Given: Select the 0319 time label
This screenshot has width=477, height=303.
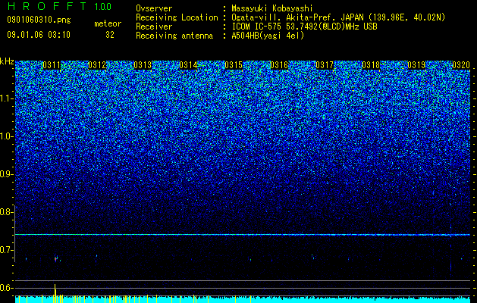Looking at the screenshot, I should (416, 65).
